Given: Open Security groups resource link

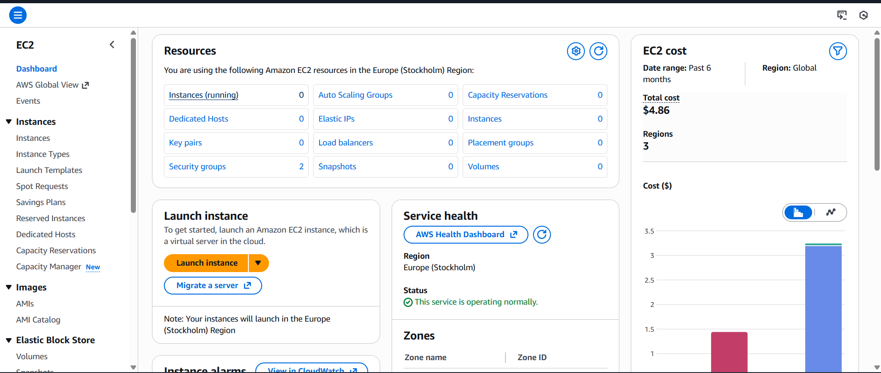Looking at the screenshot, I should pyautogui.click(x=197, y=167).
